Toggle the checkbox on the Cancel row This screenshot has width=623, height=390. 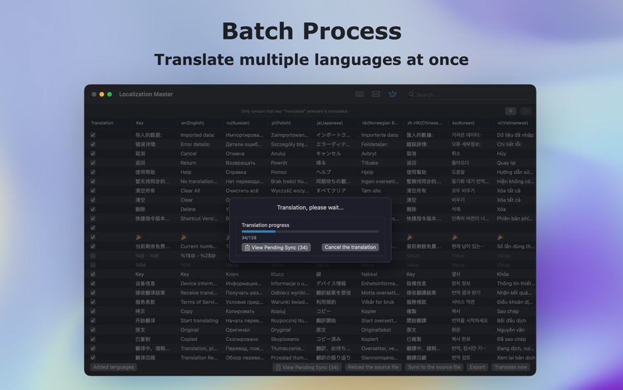click(x=92, y=153)
